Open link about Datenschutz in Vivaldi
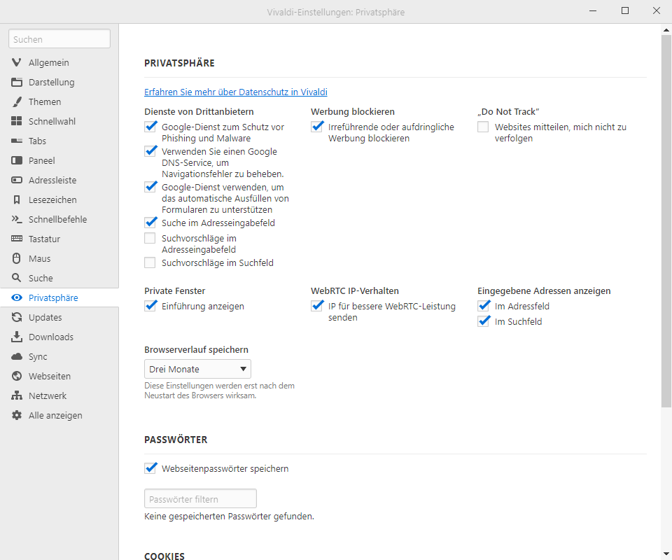 pyautogui.click(x=236, y=92)
